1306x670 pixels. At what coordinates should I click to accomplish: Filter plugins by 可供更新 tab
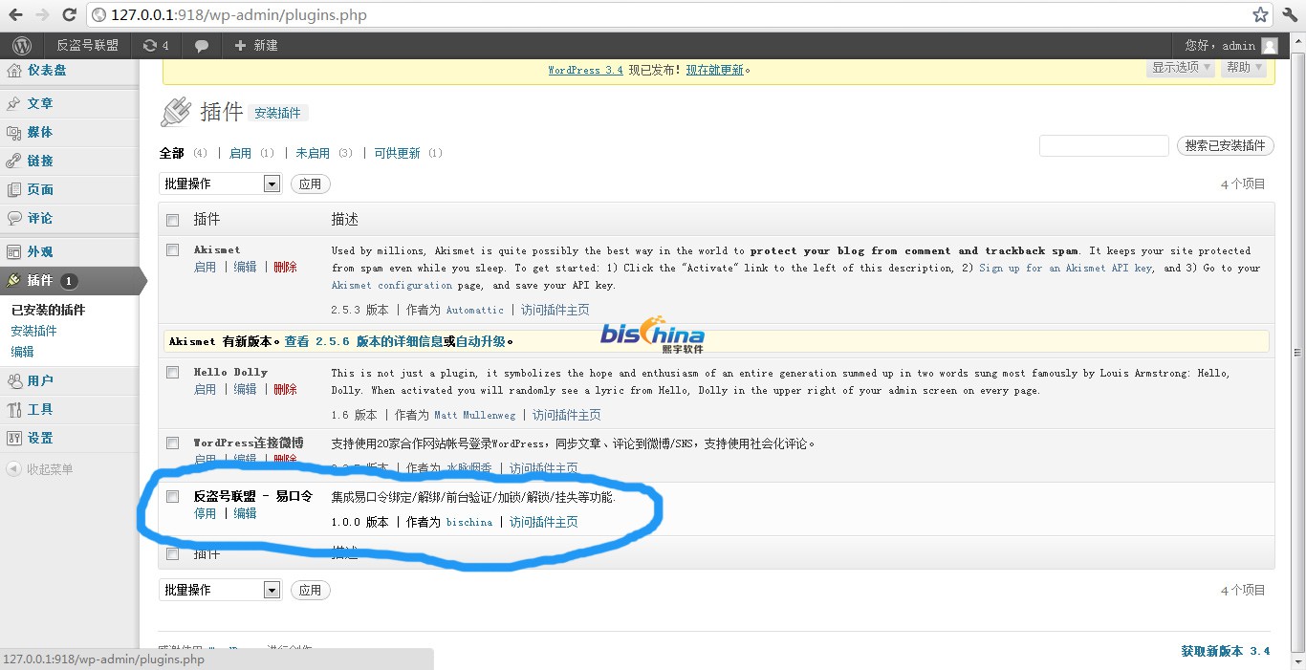tap(397, 153)
